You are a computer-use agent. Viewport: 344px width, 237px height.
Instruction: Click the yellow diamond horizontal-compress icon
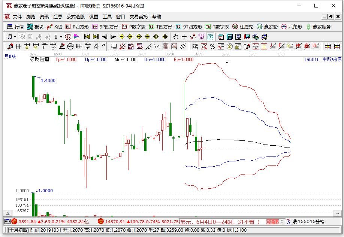(147, 37)
